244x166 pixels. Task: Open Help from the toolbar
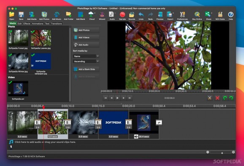230,16
